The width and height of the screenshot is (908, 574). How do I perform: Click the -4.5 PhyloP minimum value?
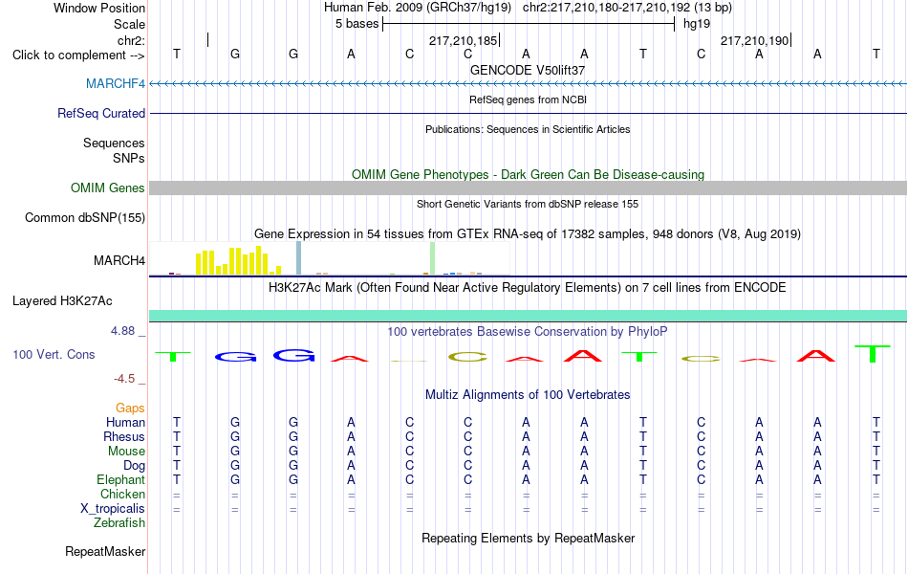click(x=124, y=379)
